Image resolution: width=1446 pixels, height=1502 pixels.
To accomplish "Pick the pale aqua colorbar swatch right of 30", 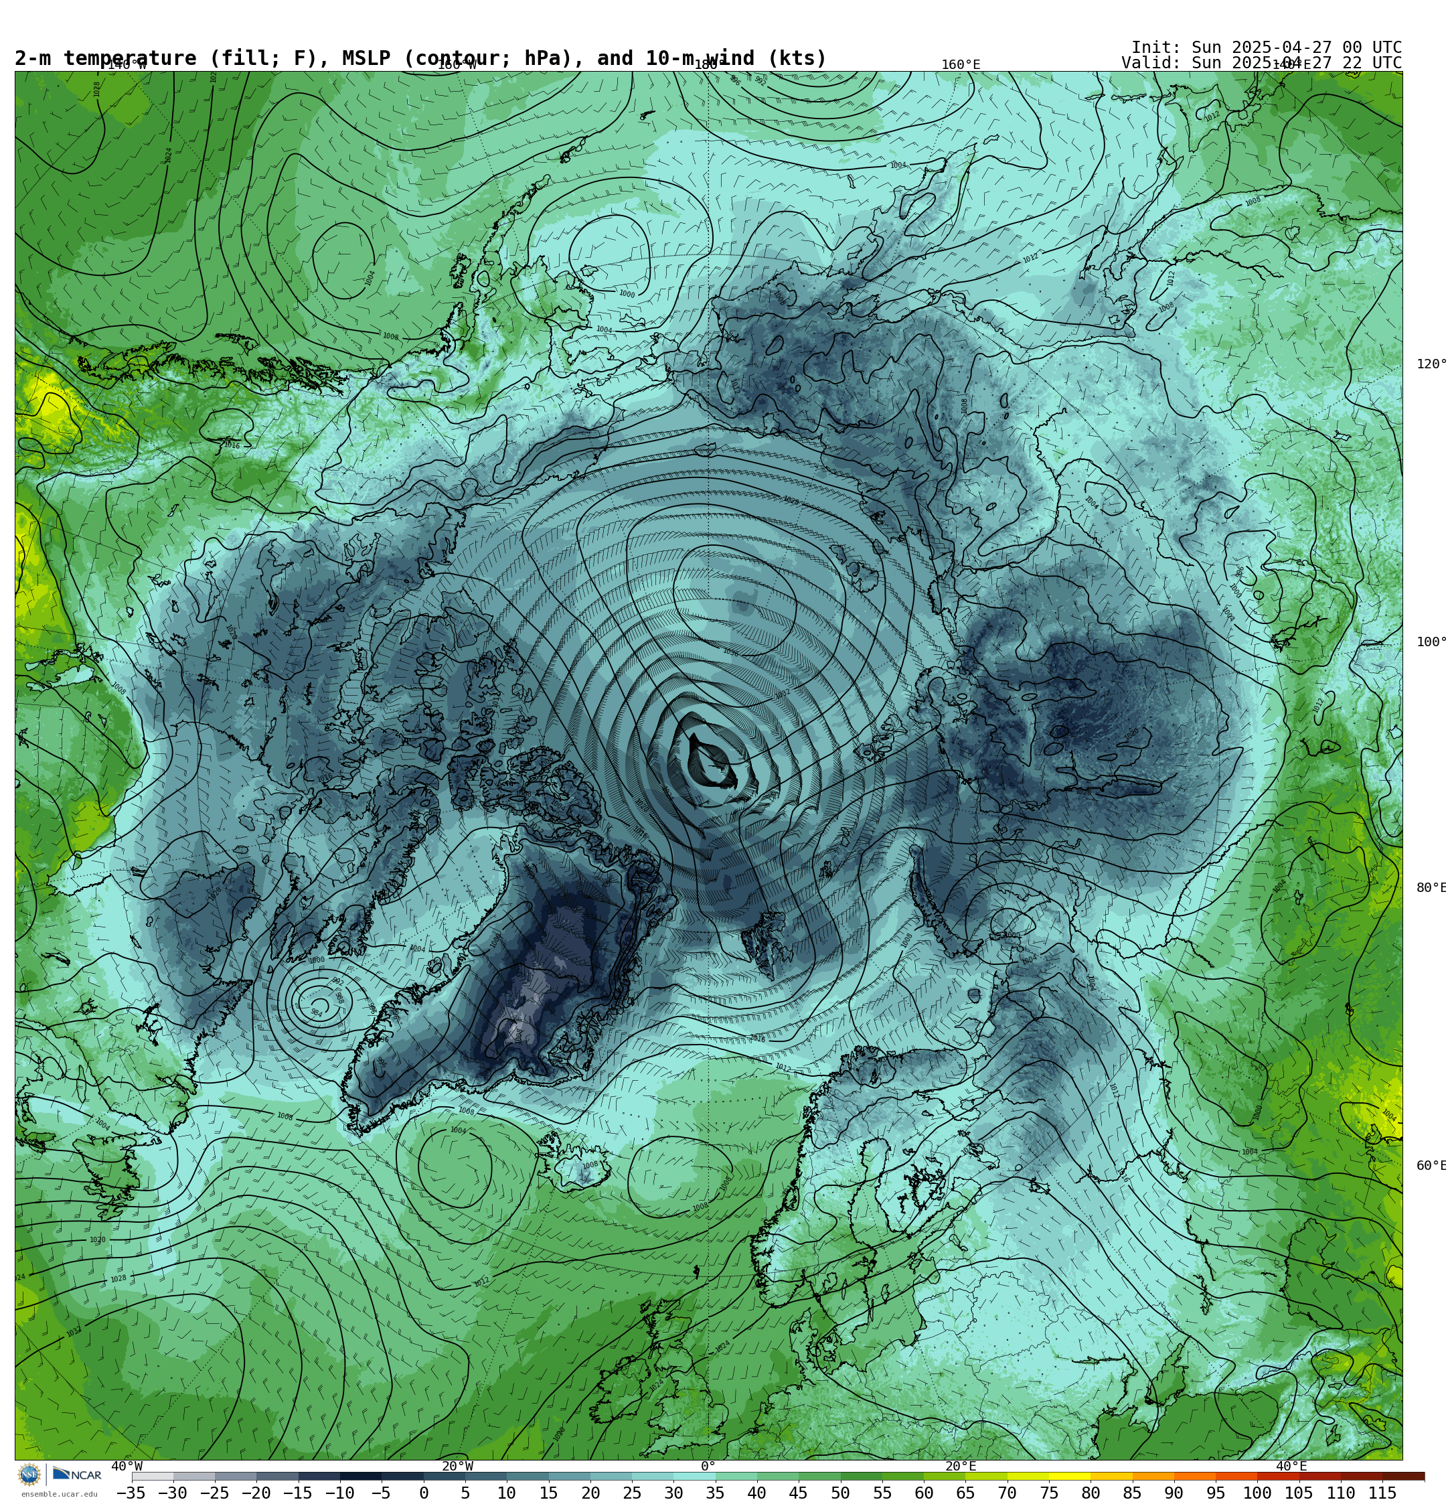I will [x=694, y=1476].
